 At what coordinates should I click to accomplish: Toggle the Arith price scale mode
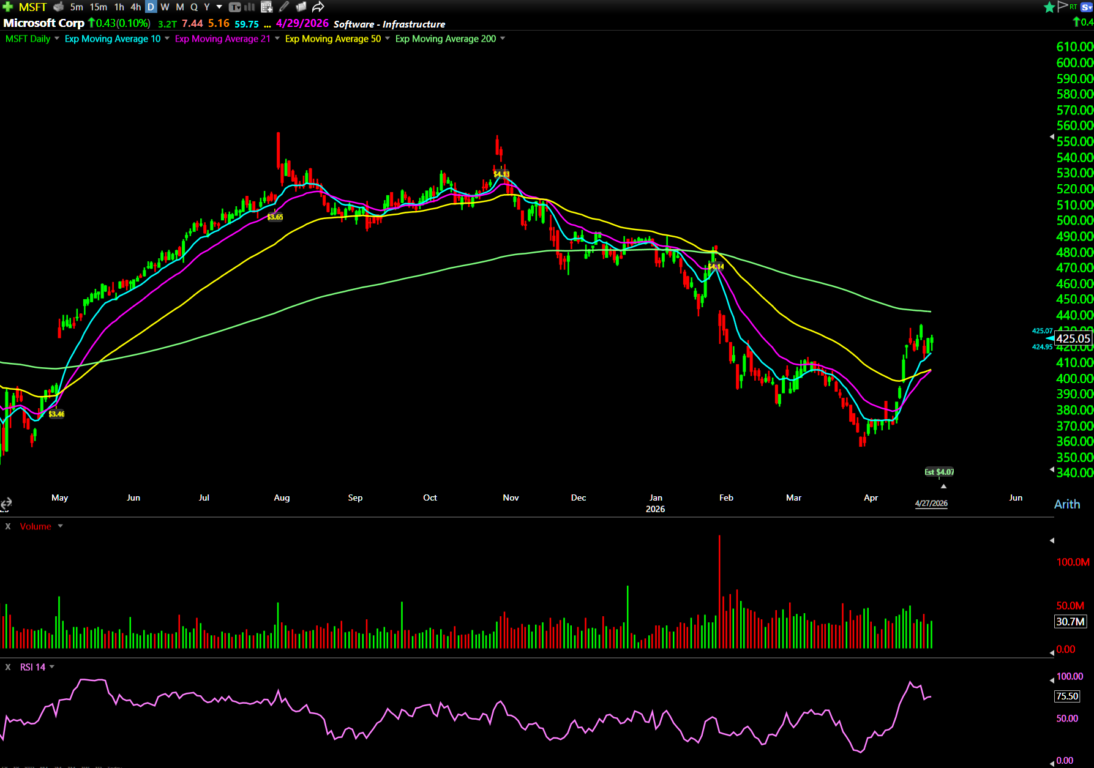pyautogui.click(x=1066, y=504)
